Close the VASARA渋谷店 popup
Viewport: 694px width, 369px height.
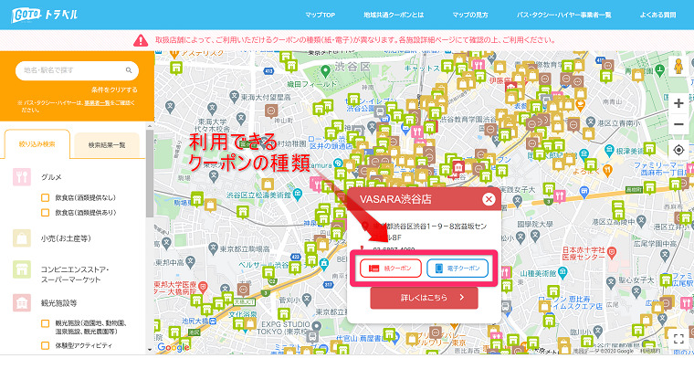coord(489,199)
